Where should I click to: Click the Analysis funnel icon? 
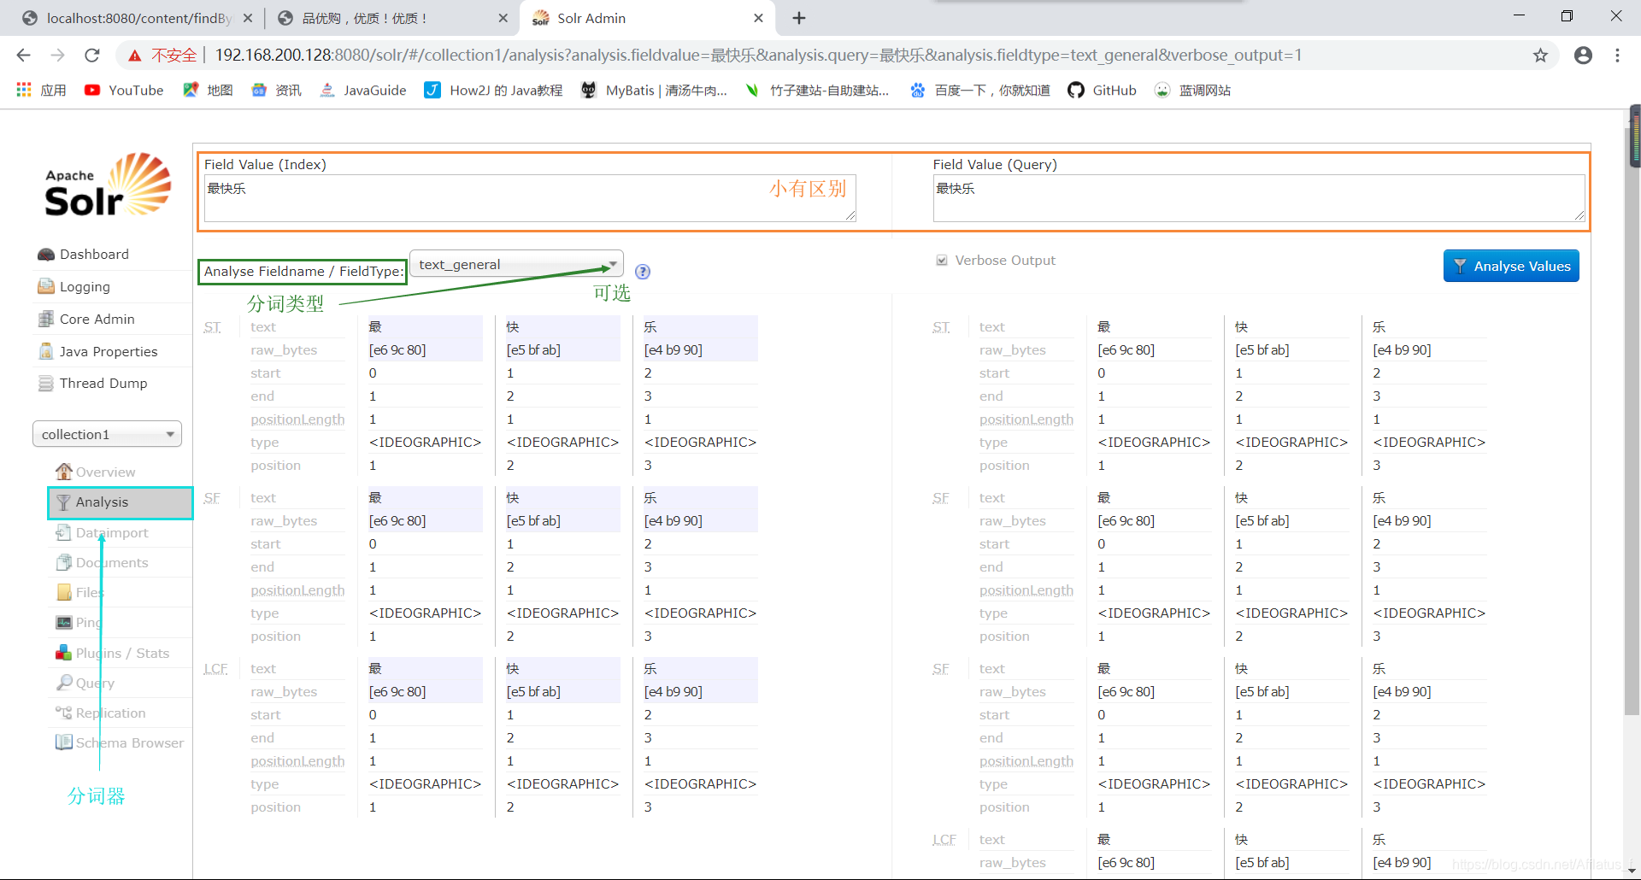63,502
